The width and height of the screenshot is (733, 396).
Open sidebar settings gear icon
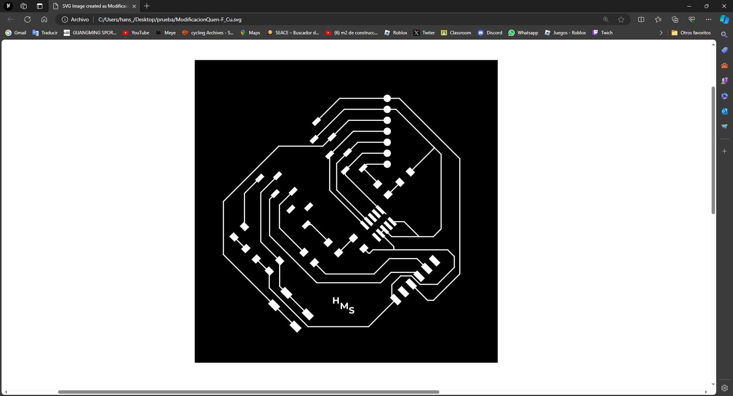click(x=724, y=388)
